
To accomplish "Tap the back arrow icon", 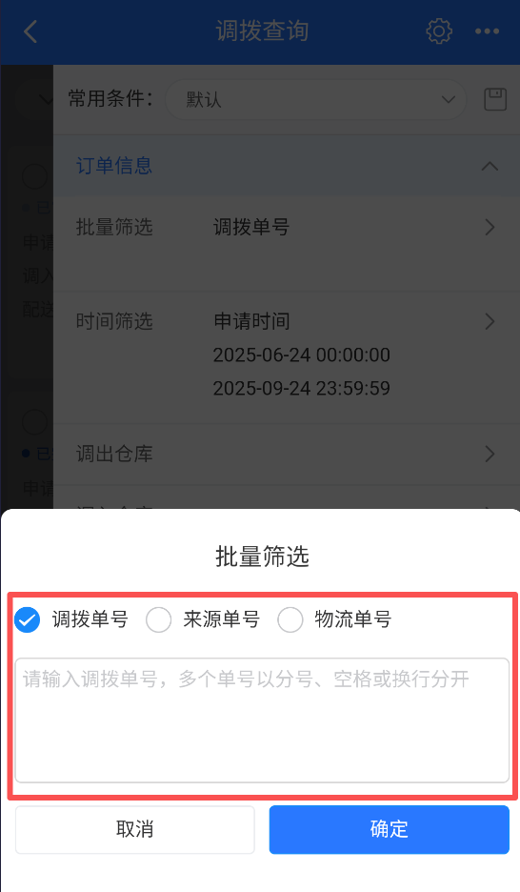I will pos(30,31).
